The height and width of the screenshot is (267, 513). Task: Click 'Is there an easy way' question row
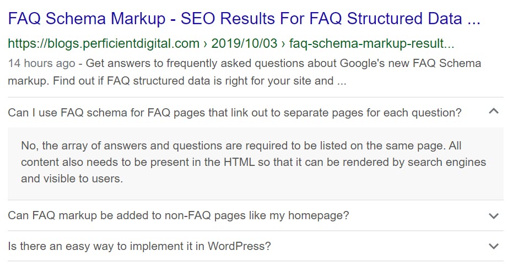click(x=256, y=246)
